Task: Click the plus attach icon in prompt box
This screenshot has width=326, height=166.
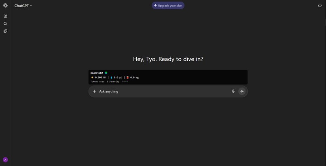Action: click(x=94, y=92)
